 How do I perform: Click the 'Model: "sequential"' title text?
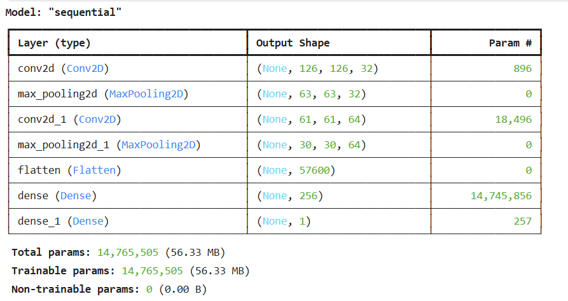63,12
